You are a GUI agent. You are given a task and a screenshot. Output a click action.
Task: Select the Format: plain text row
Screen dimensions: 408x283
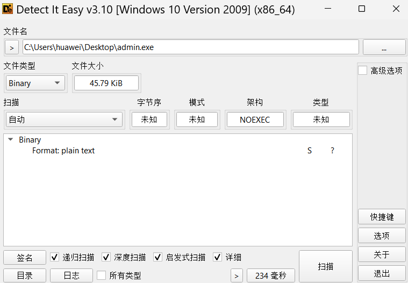pyautogui.click(x=178, y=151)
